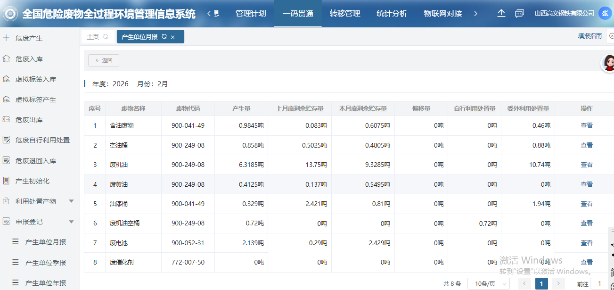Image resolution: width=614 pixels, height=290 pixels.
Task: Select 危废出库 in the sidebar
Action: (x=29, y=120)
